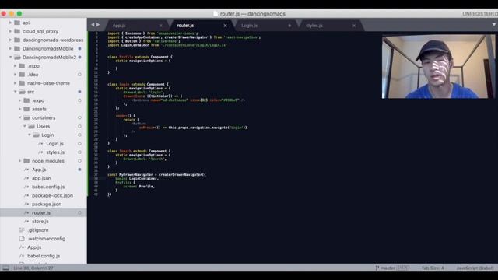Screen dimensions: 498x280
Task: Go to previous tab with left arrow
Action: 93,24
